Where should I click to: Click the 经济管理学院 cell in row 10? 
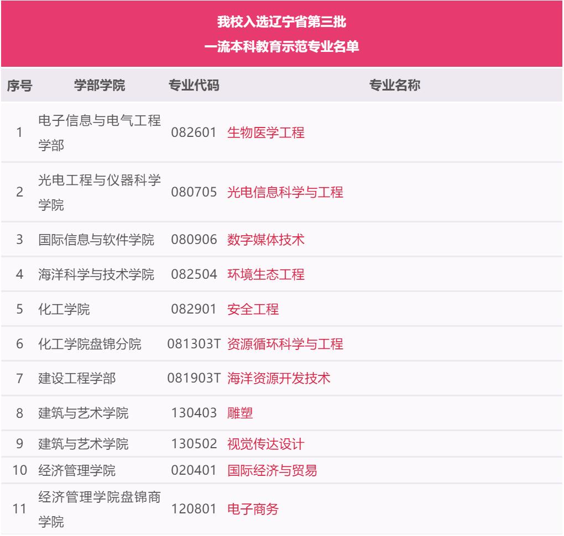tap(77, 470)
